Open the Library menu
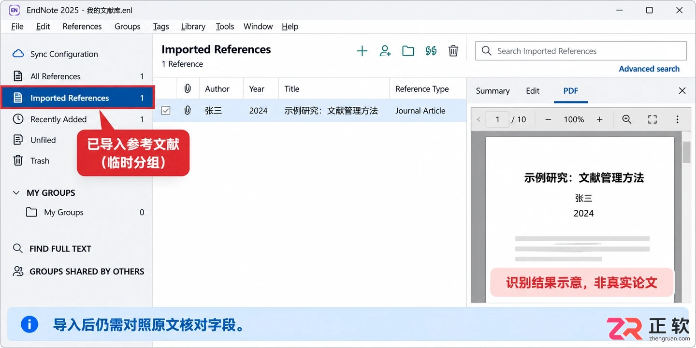 pyautogui.click(x=193, y=27)
